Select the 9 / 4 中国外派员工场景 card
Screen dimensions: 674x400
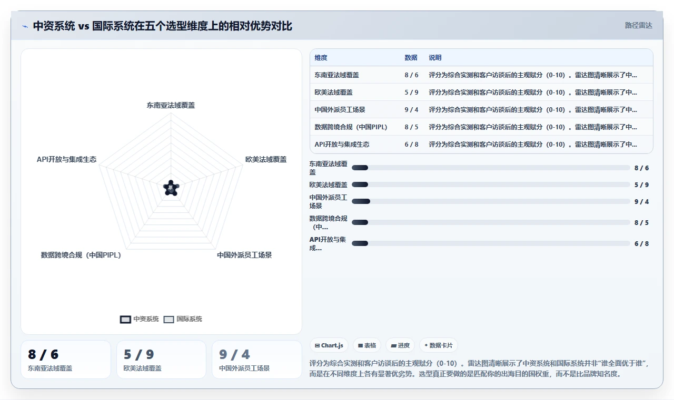(x=256, y=360)
